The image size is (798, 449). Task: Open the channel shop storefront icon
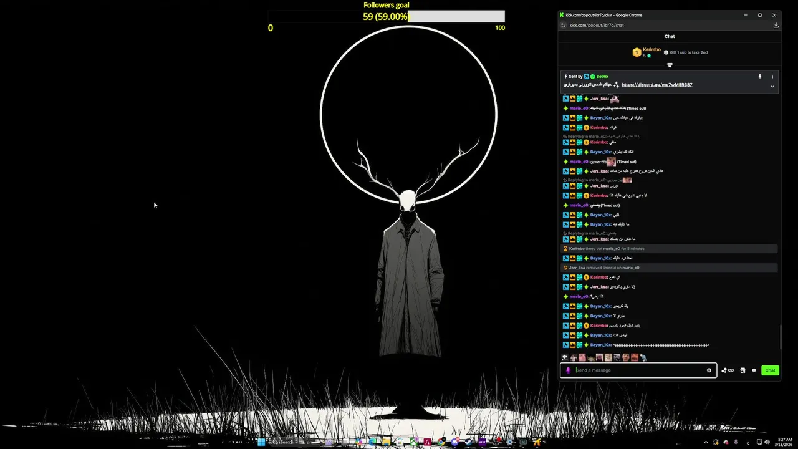[743, 370]
